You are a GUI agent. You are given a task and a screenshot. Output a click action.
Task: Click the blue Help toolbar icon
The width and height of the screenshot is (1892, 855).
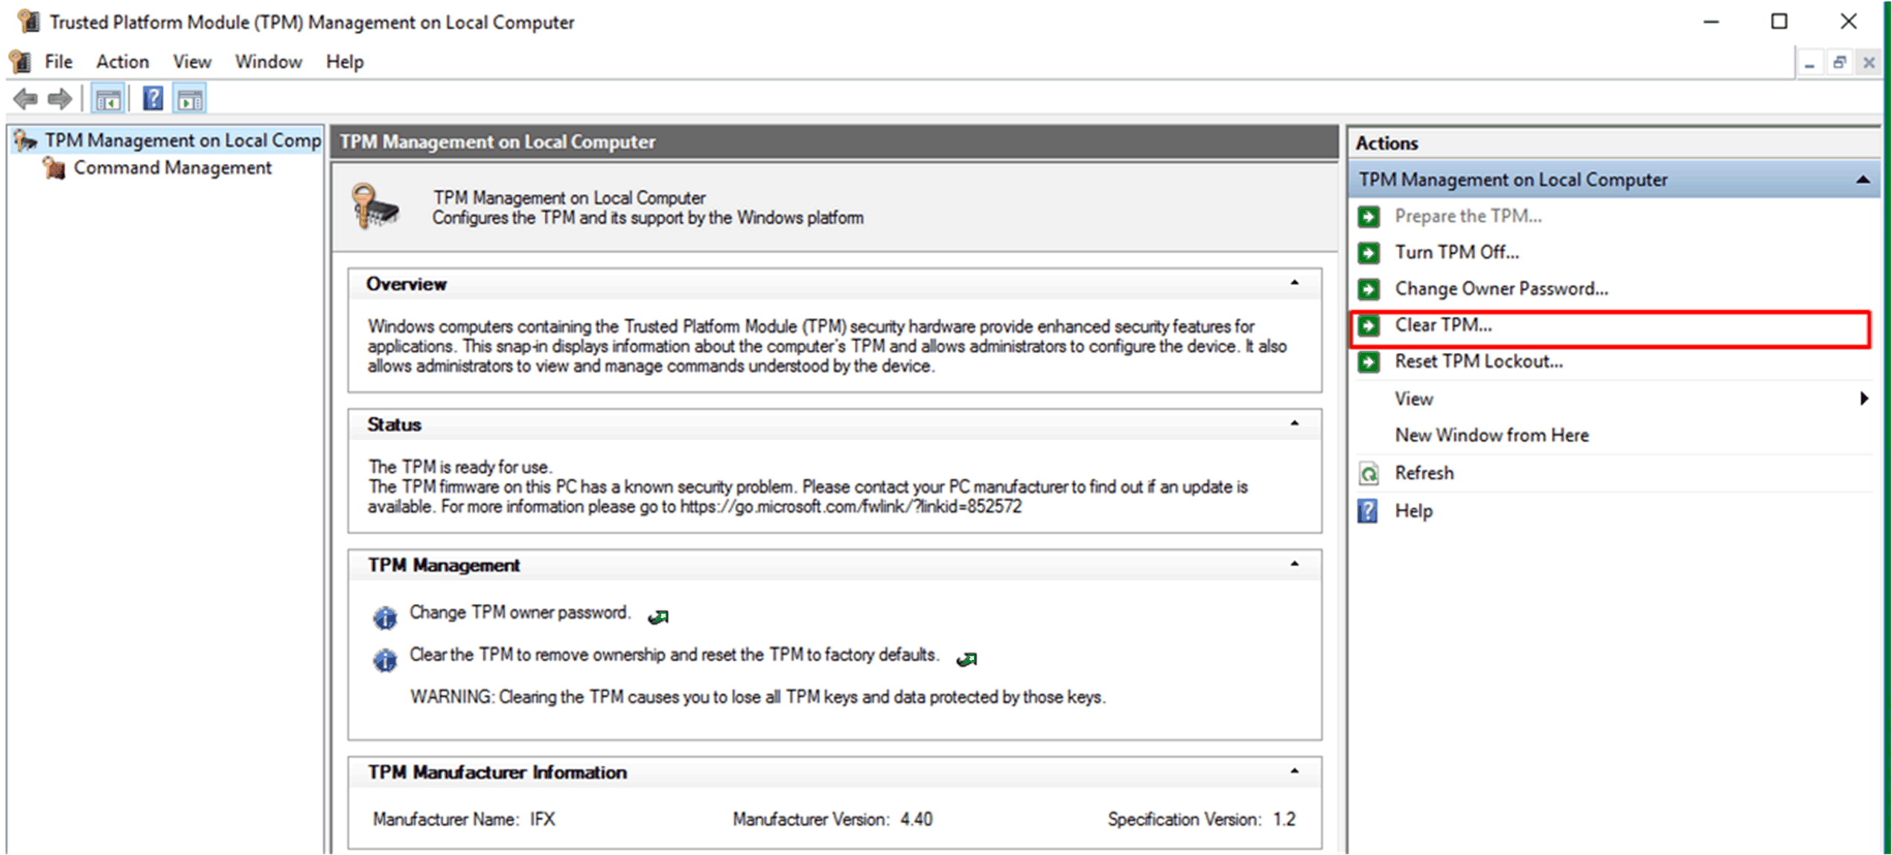pyautogui.click(x=153, y=98)
